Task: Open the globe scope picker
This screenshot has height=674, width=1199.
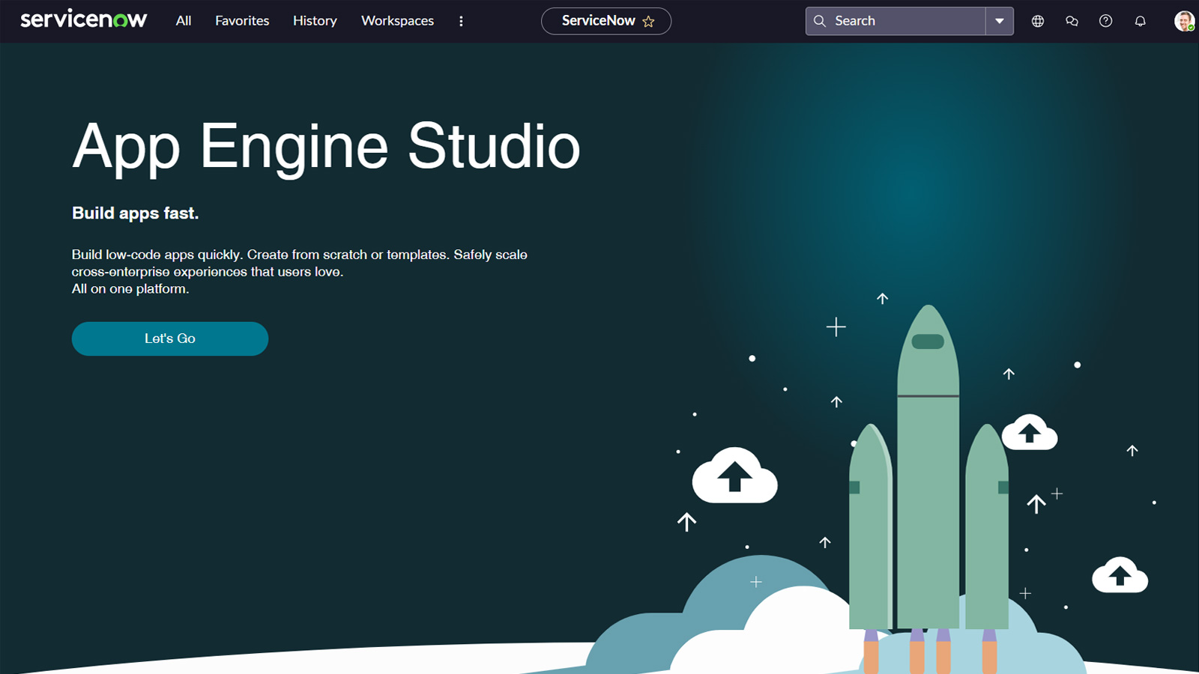Action: (1038, 21)
